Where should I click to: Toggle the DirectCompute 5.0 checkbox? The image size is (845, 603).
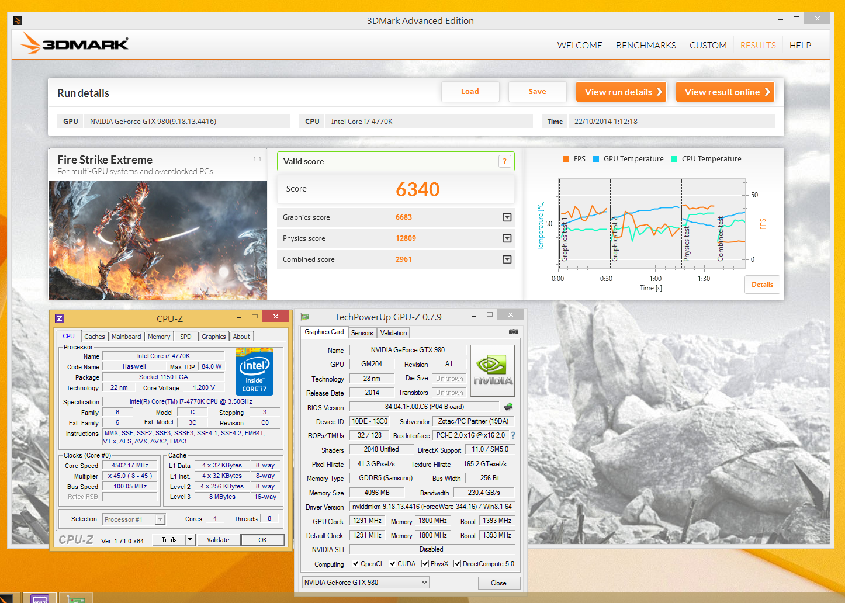458,564
